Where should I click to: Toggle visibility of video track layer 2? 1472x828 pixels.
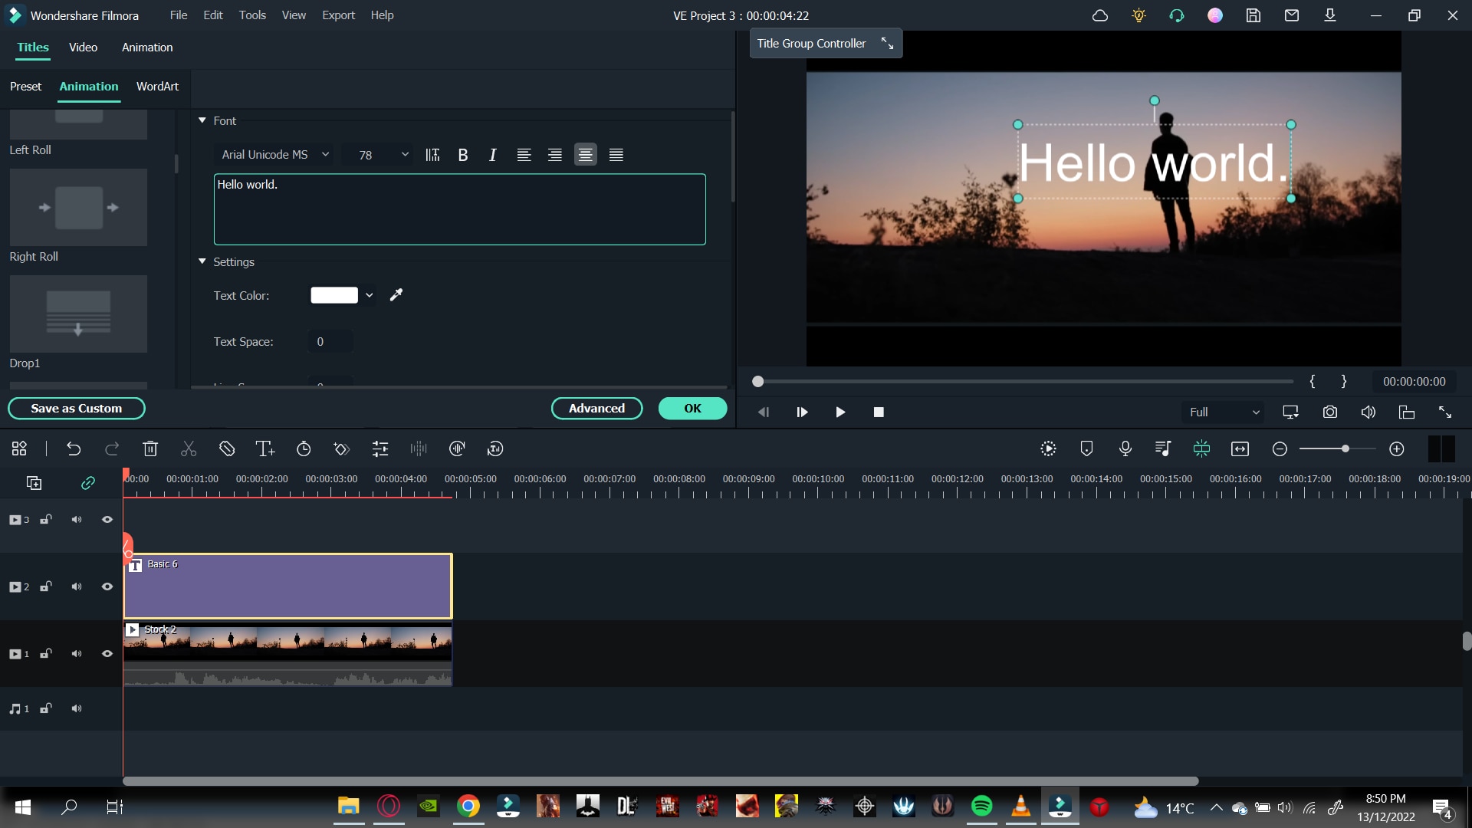click(x=107, y=586)
